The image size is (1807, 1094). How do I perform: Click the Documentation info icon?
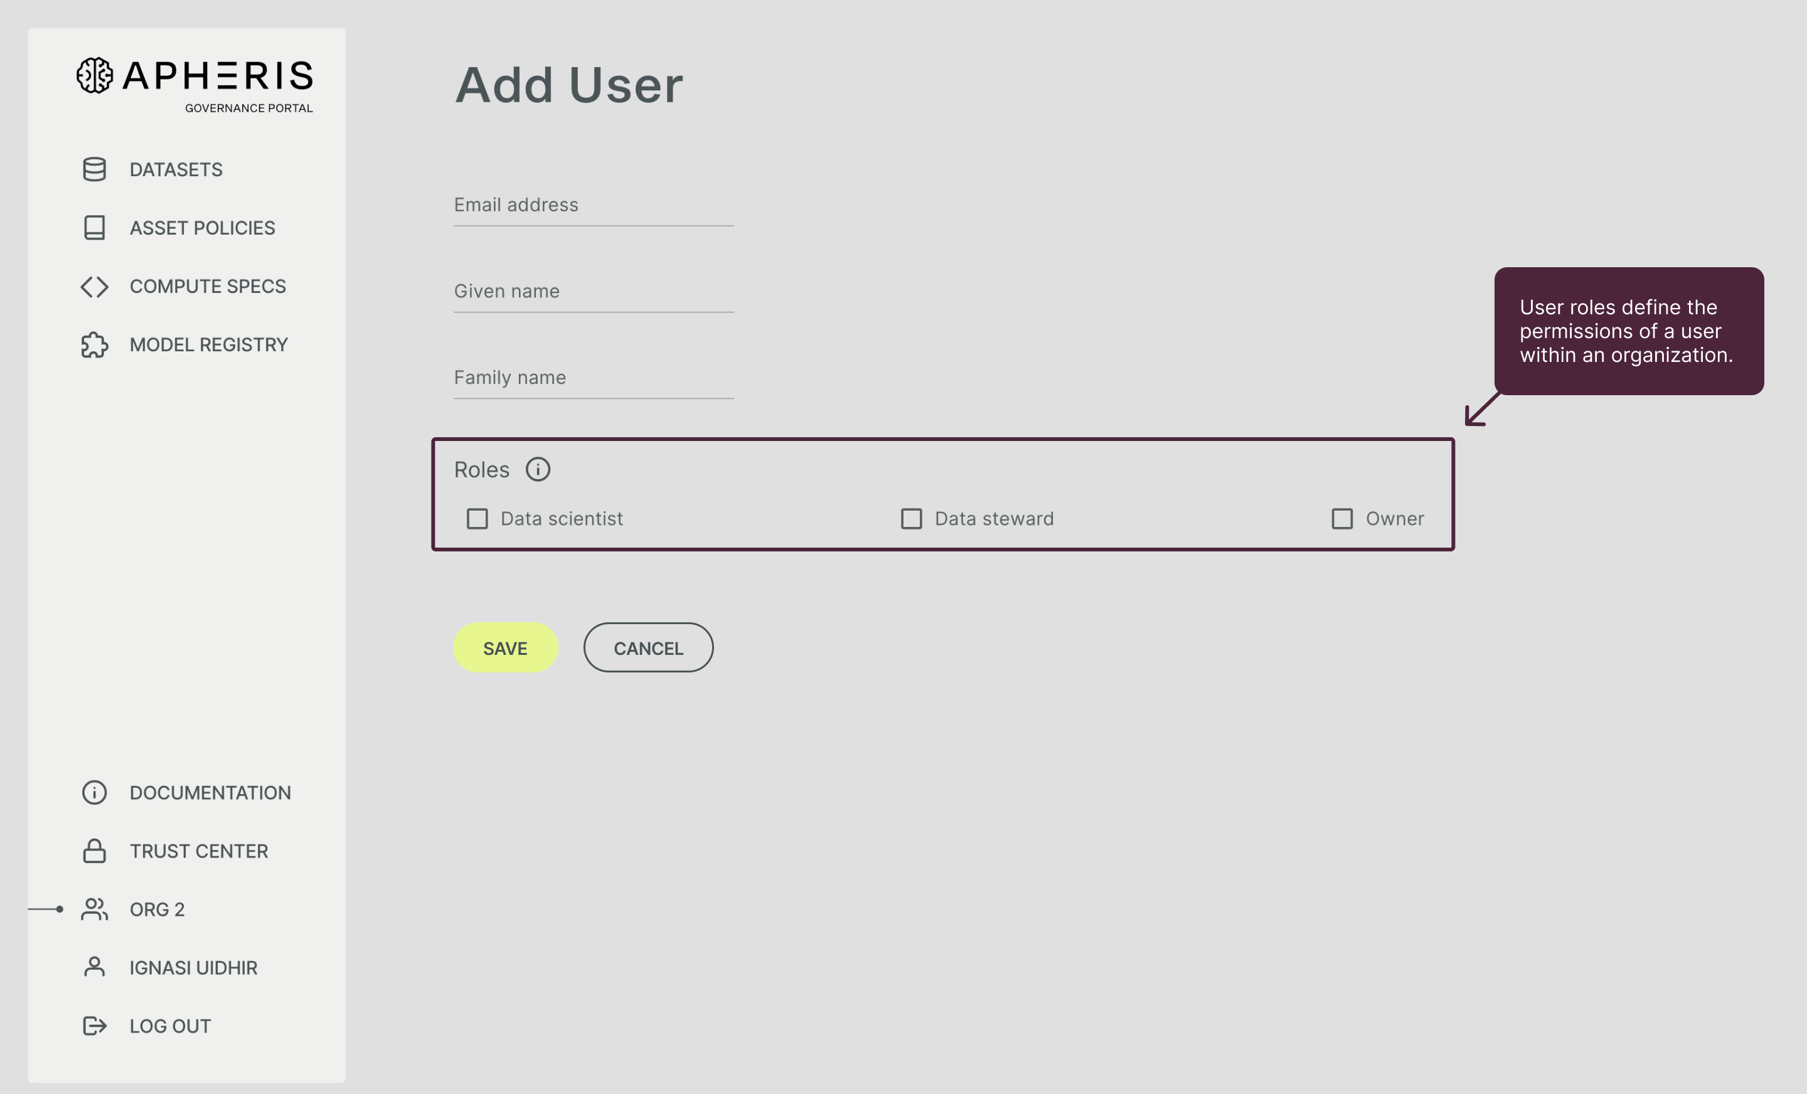pos(94,792)
